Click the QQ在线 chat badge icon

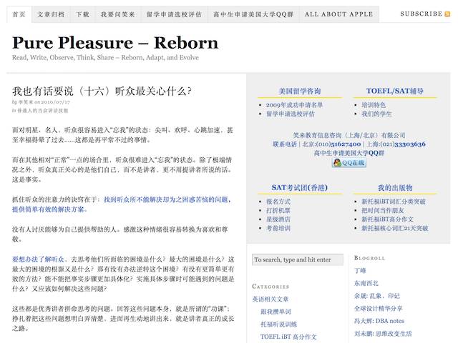point(349,163)
